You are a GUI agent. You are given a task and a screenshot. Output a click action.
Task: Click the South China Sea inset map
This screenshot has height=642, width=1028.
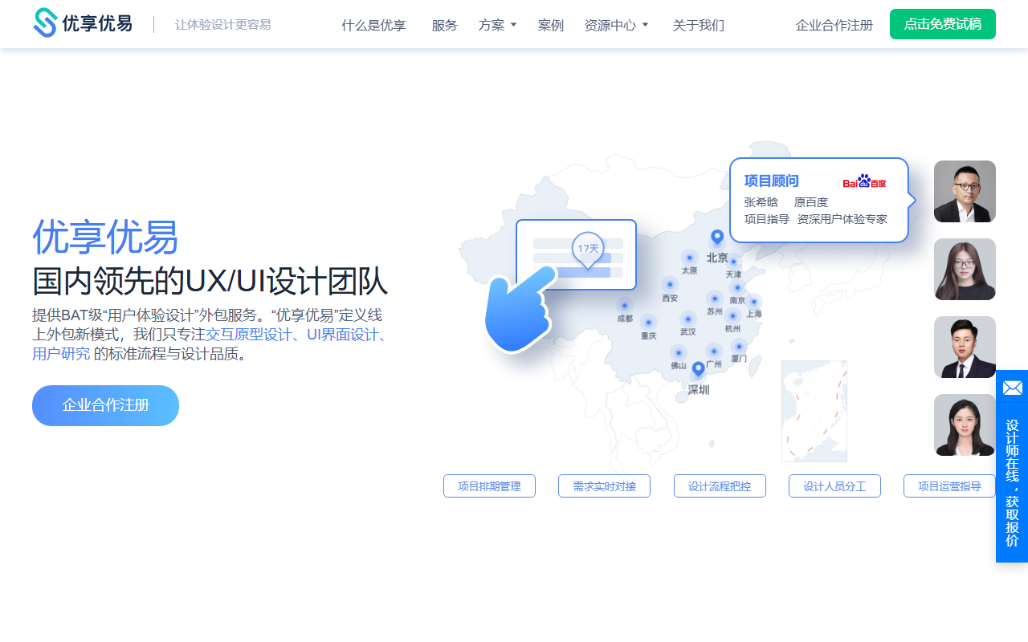click(x=814, y=411)
